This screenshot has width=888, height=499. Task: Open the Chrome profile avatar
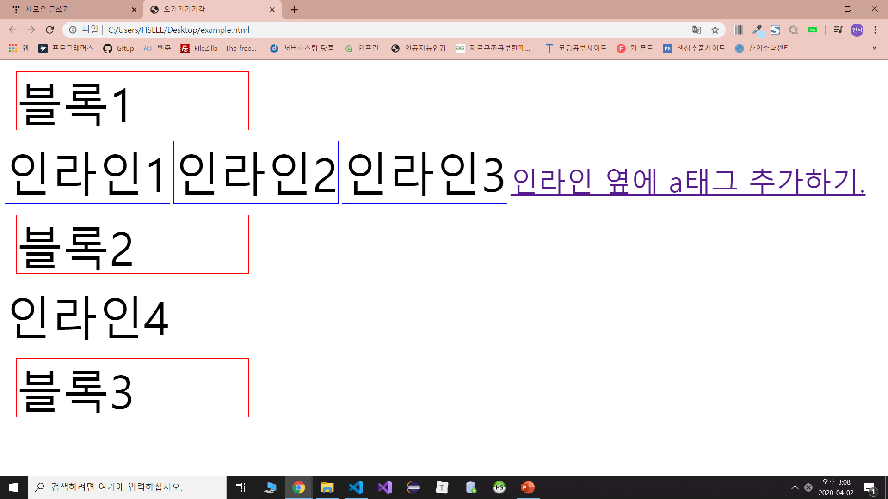click(x=857, y=30)
